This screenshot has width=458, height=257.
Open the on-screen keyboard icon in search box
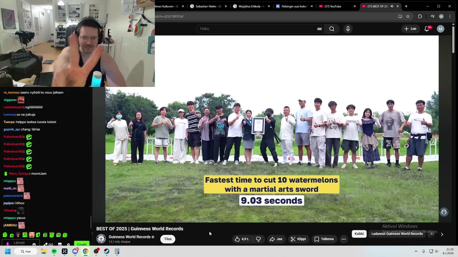click(319, 29)
